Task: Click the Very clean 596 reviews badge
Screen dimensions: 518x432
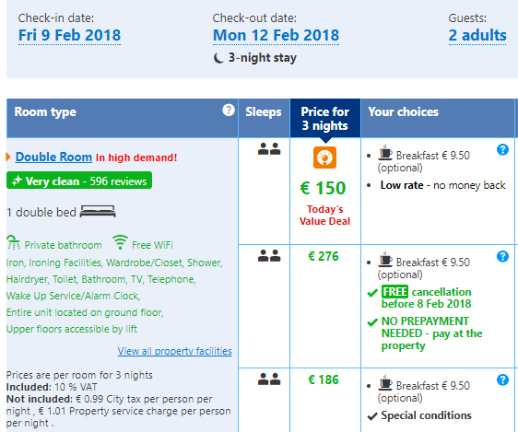Action: [79, 181]
